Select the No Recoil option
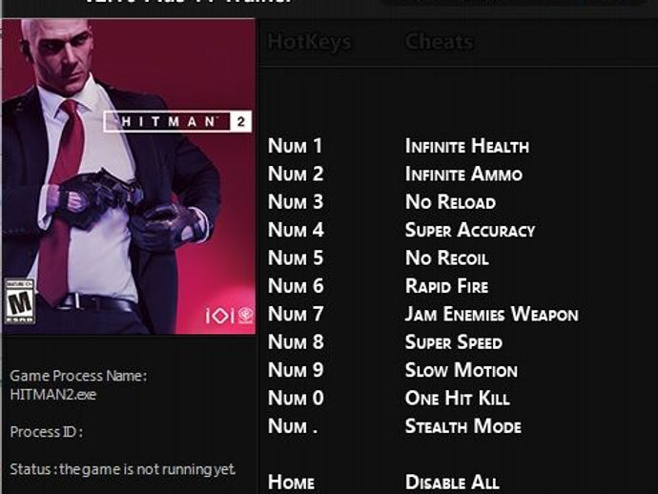 tap(447, 258)
